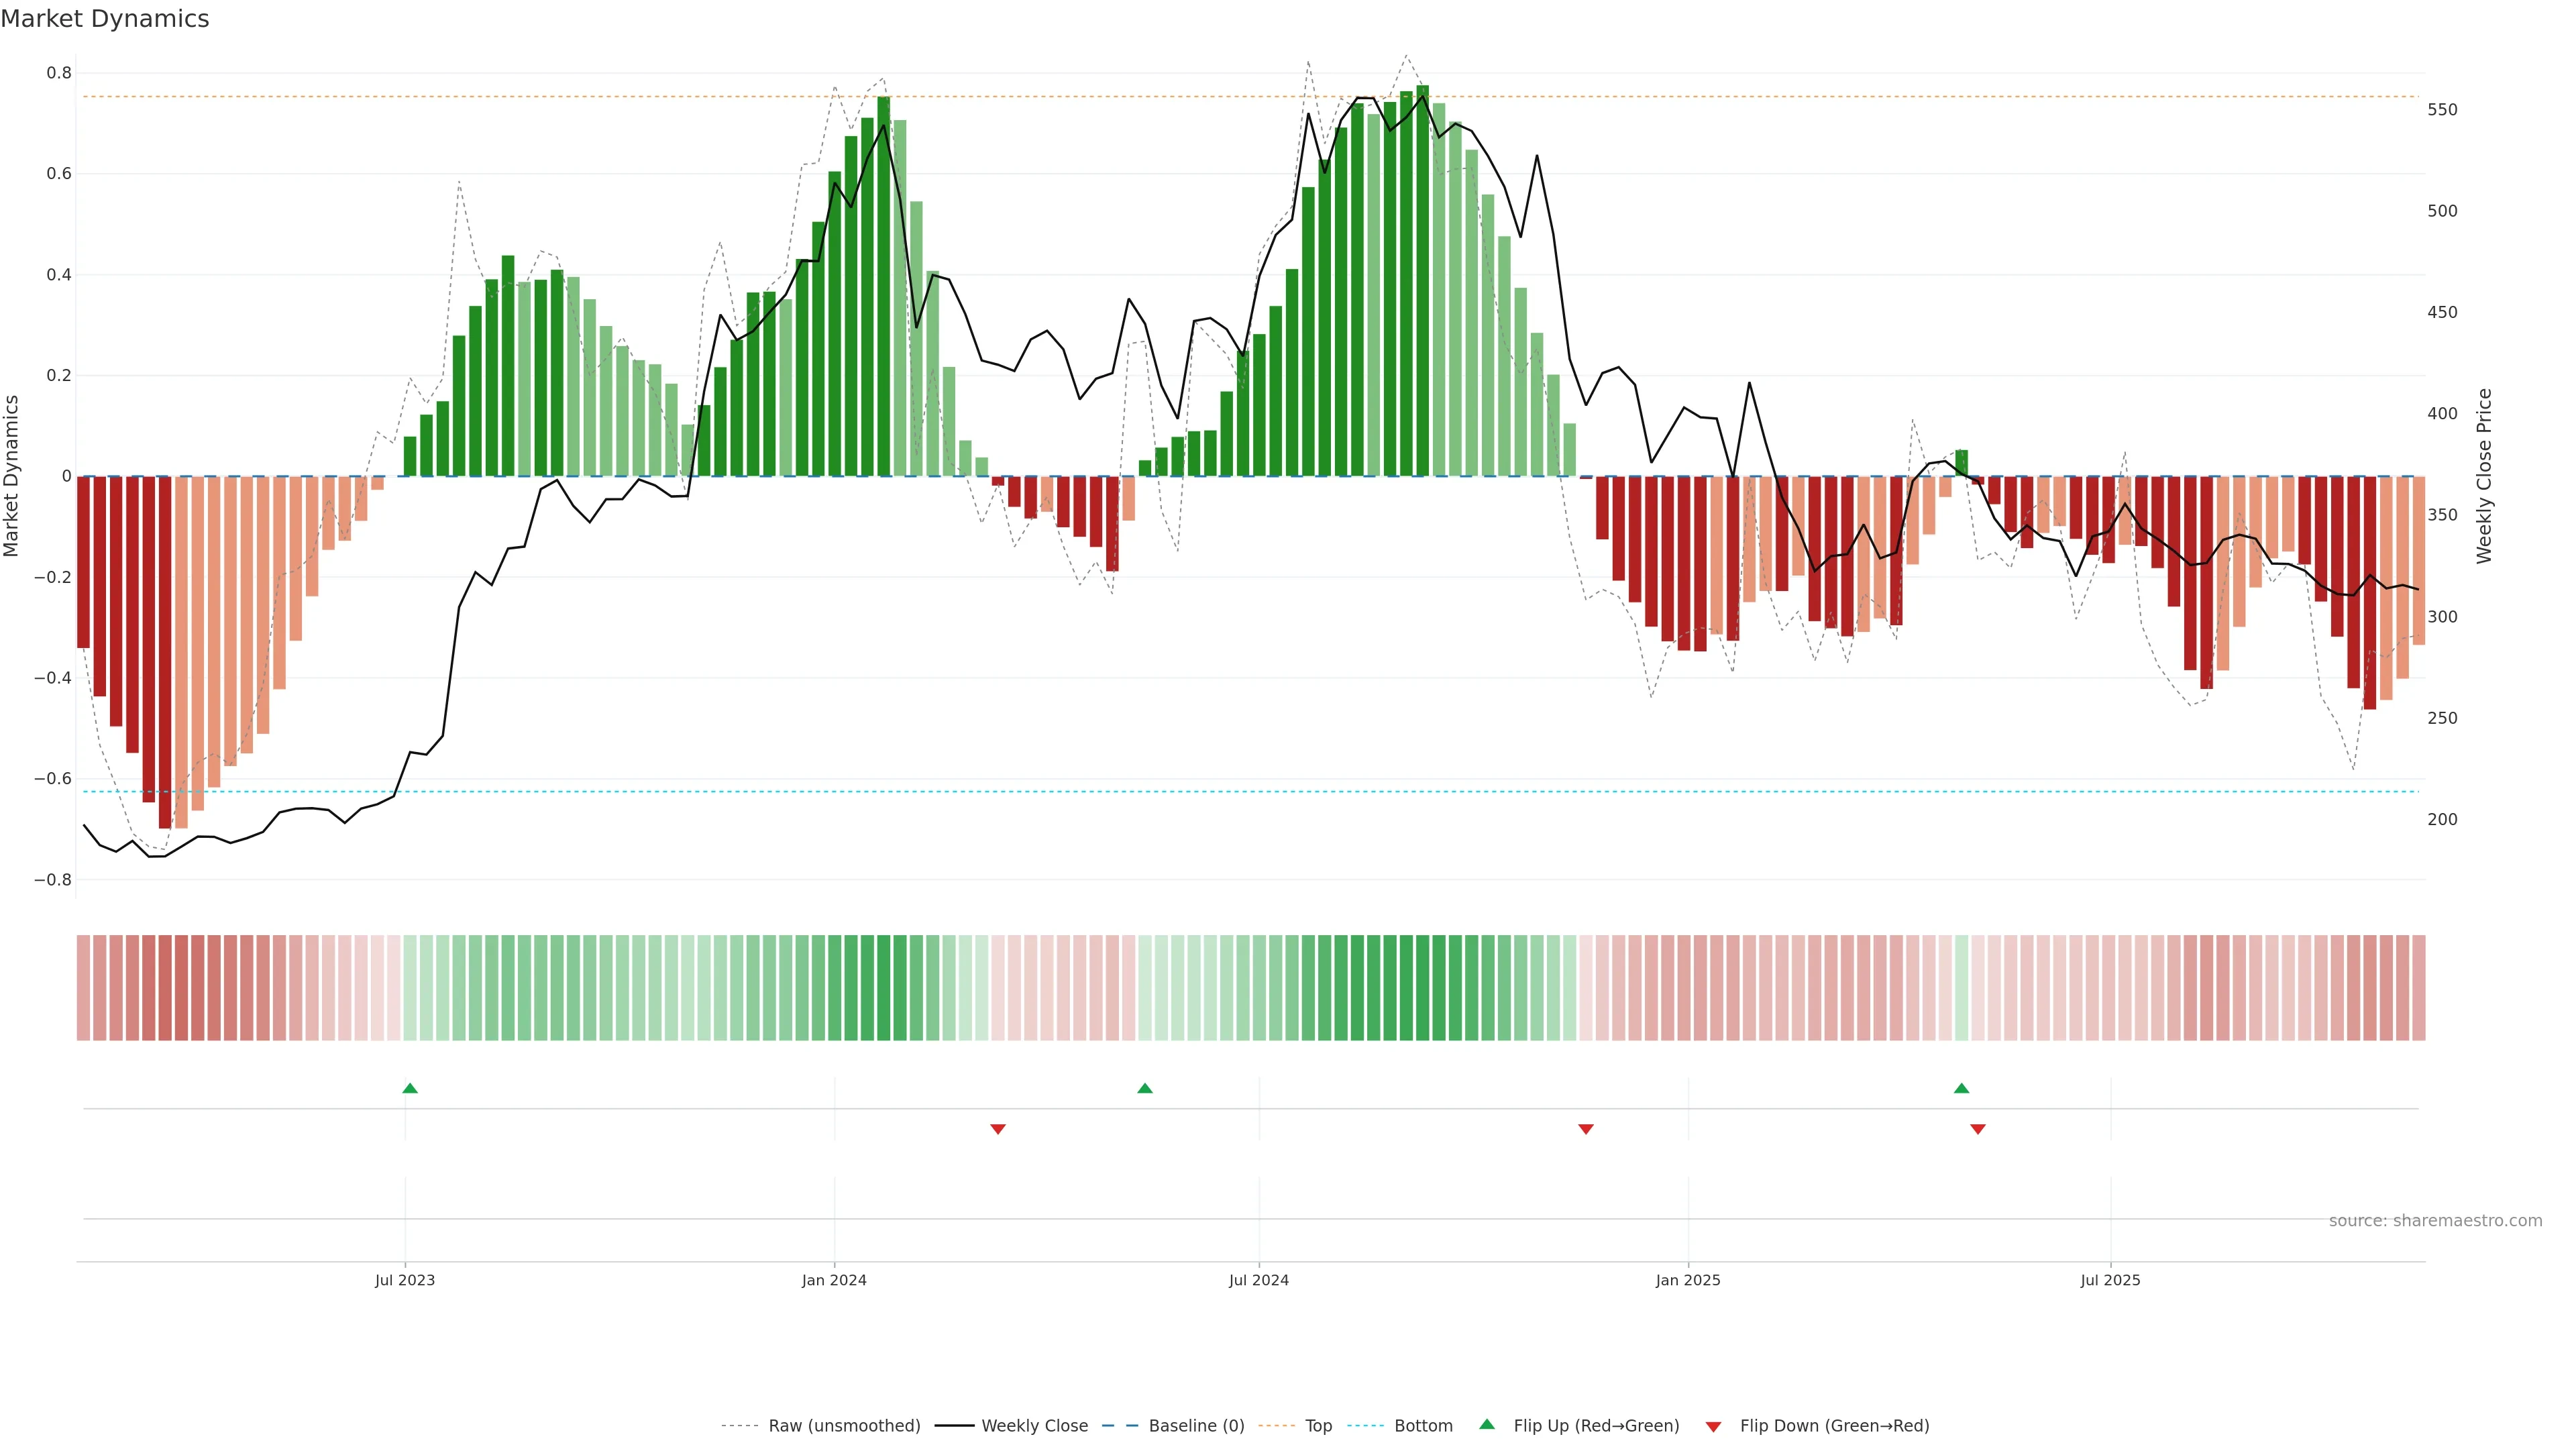Click the source: sharemaestro.com text
The height and width of the screenshot is (1449, 2576).
[x=2435, y=1221]
